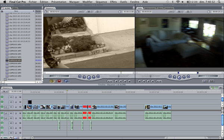
Task: Switch to the Stéréo (a1a2) tab
Action: click(150, 8)
